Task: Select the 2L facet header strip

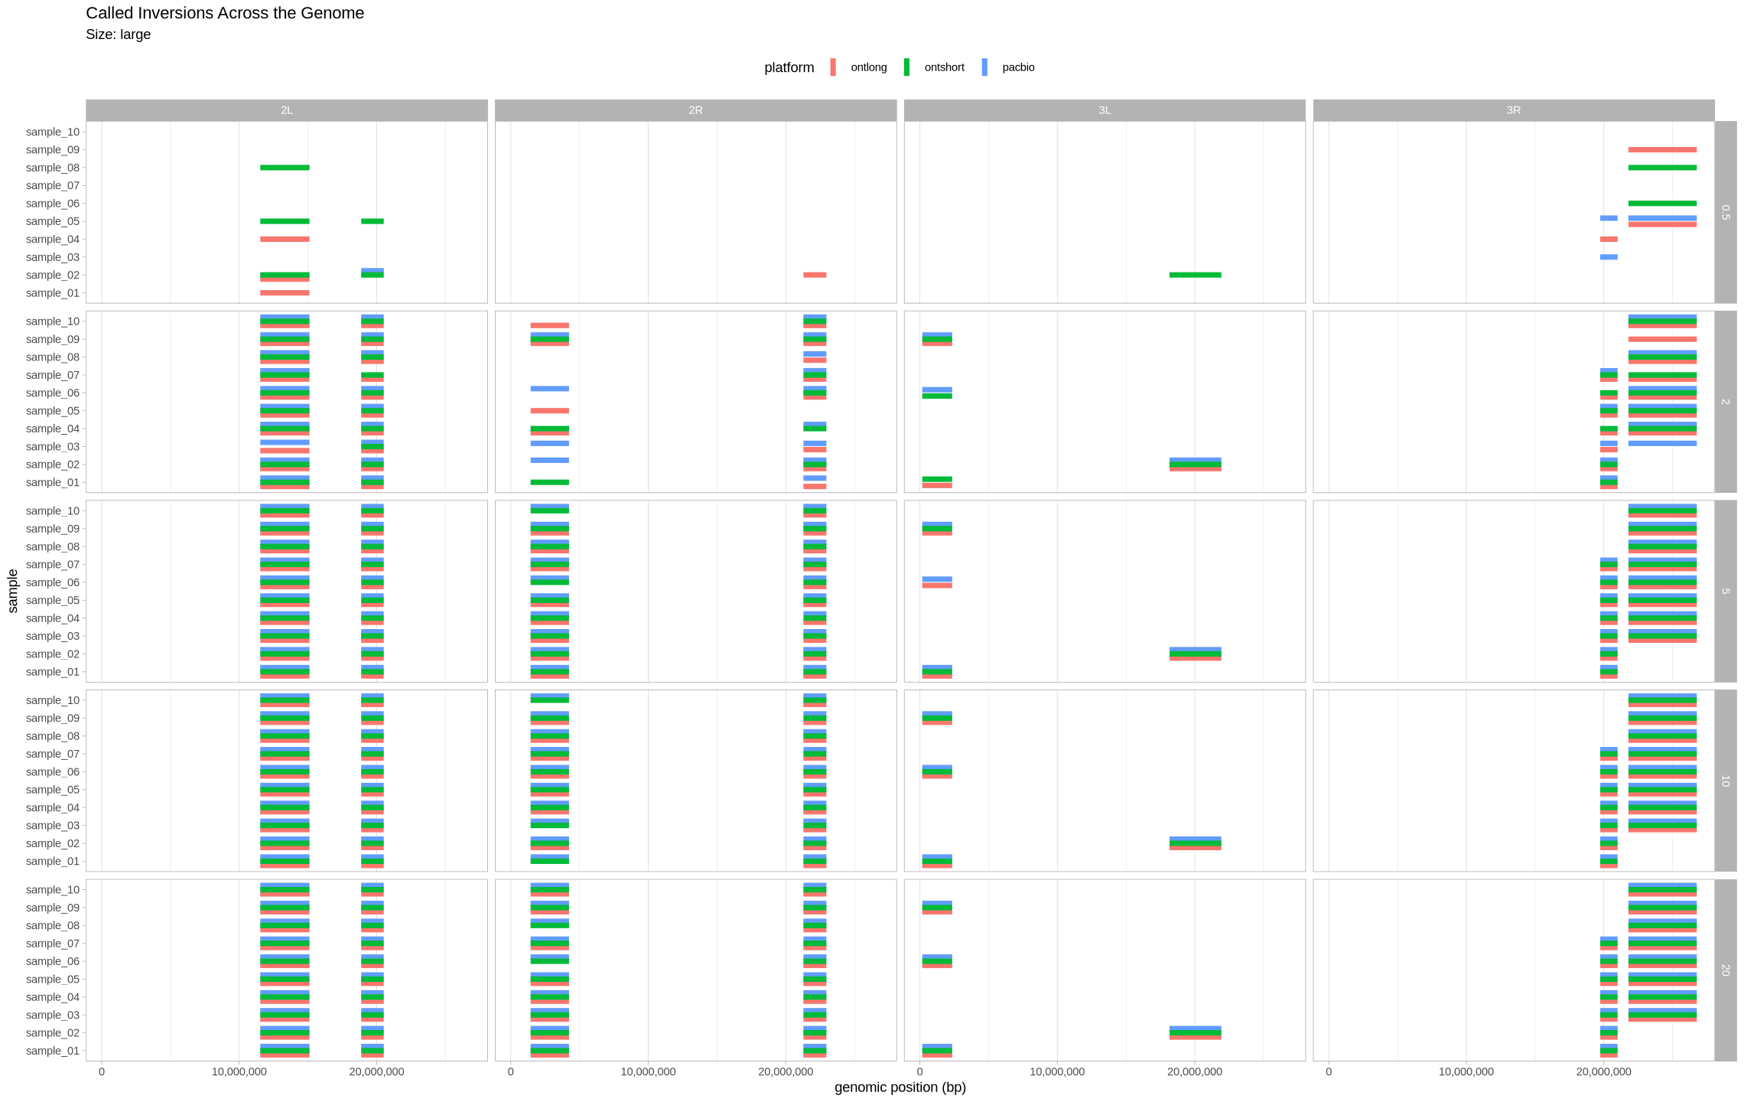Action: point(286,110)
